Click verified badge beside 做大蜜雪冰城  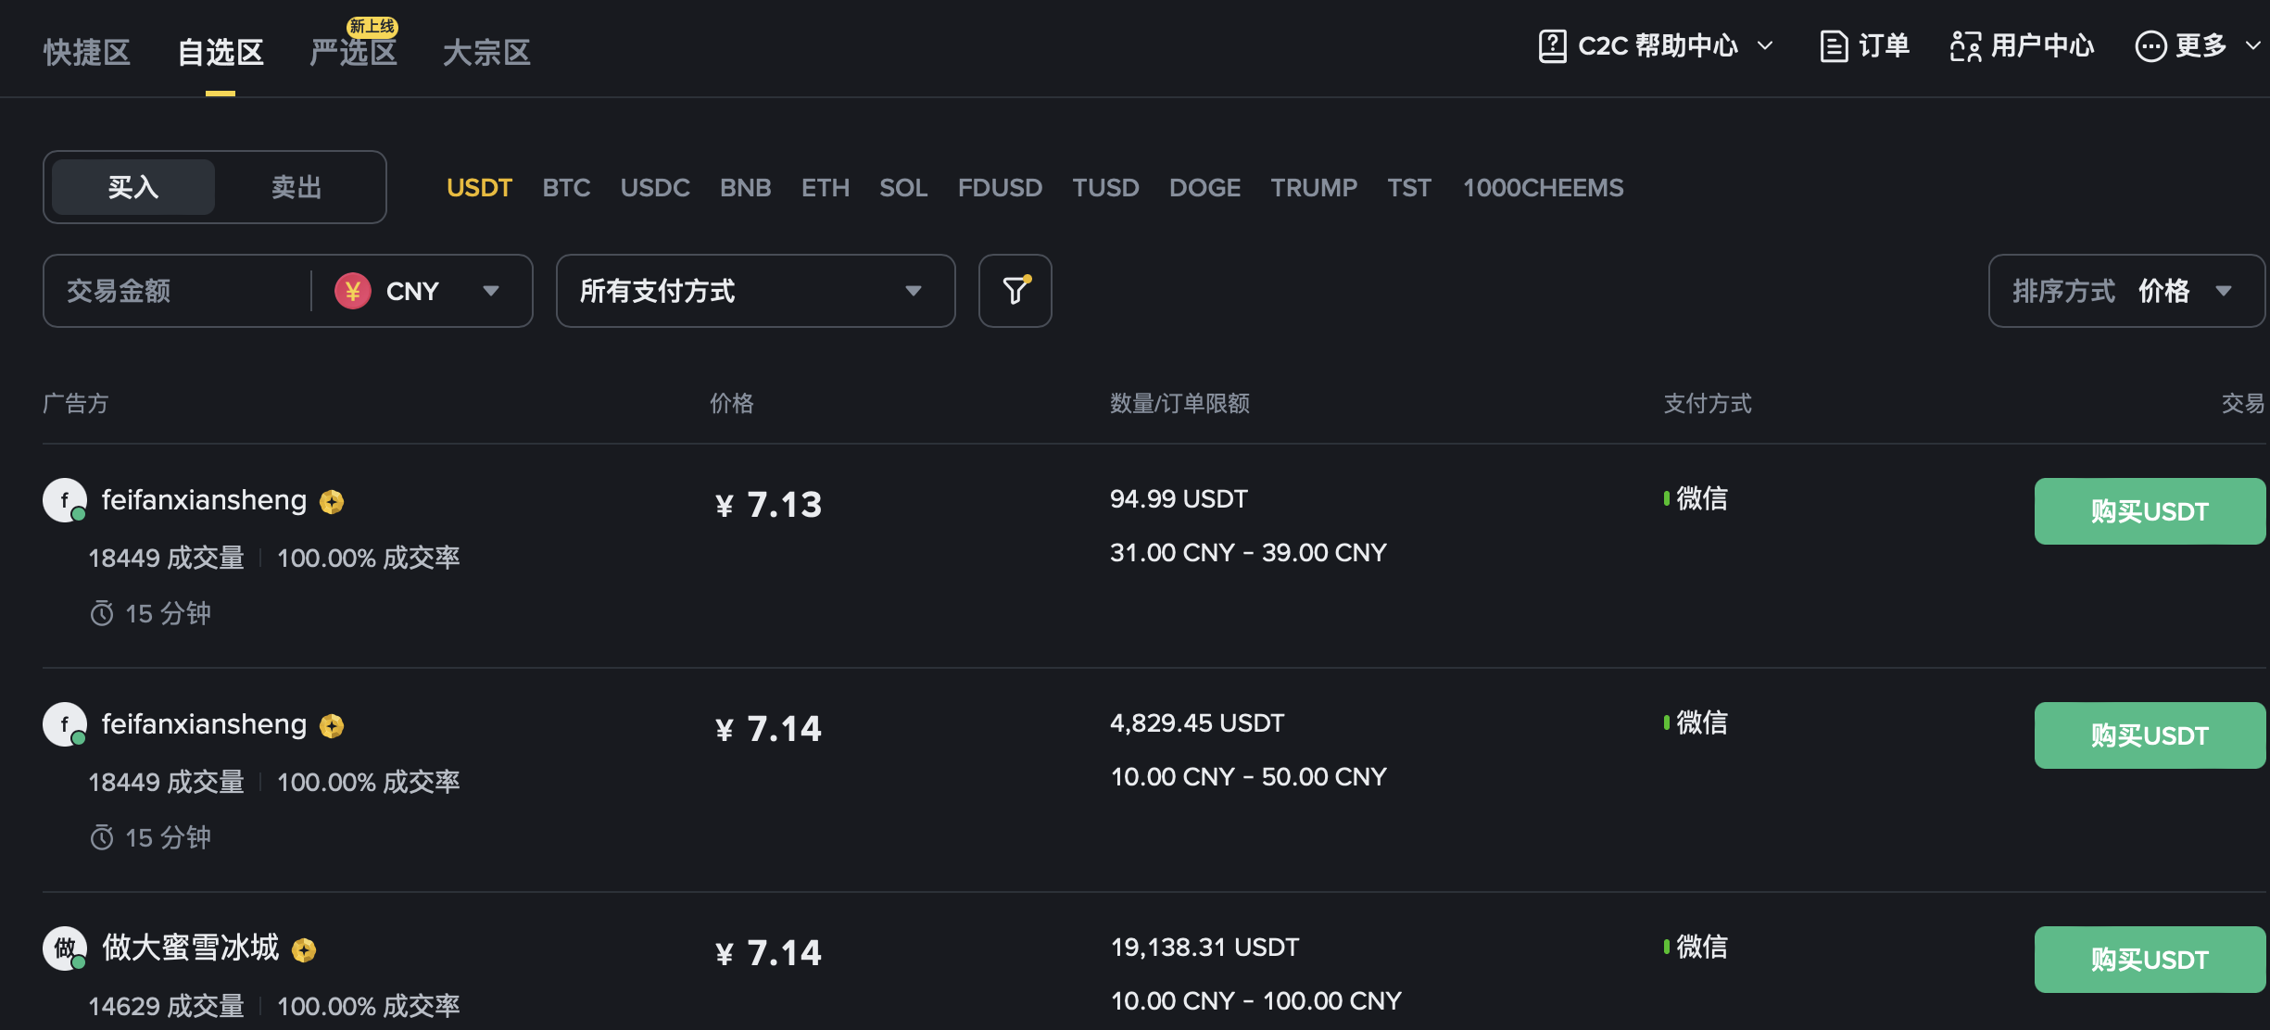pos(304,949)
